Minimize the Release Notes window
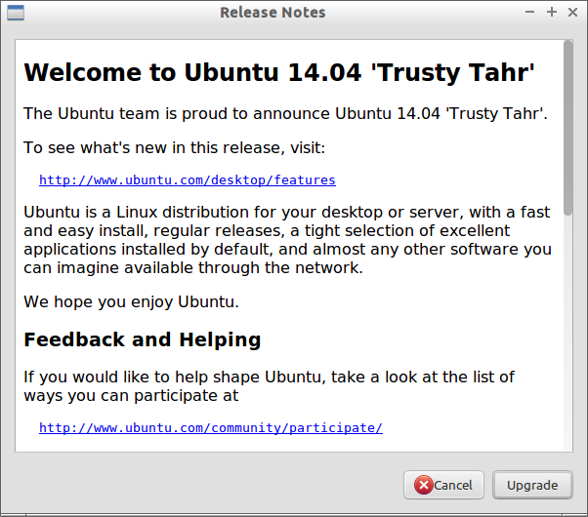This screenshot has height=517, width=588. (529, 12)
